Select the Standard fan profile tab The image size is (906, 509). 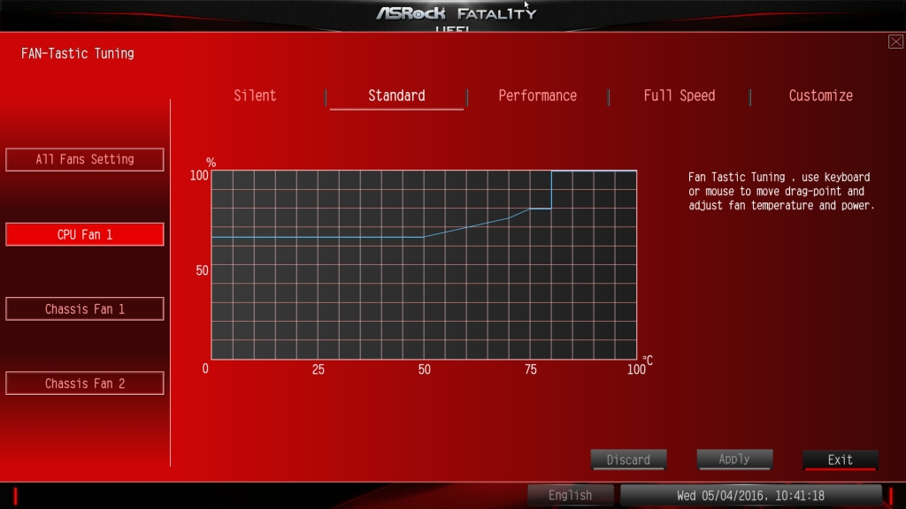click(x=396, y=95)
